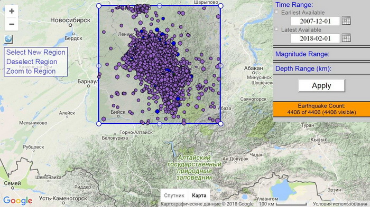Click the globe icon below zoom controls

pos(8,39)
